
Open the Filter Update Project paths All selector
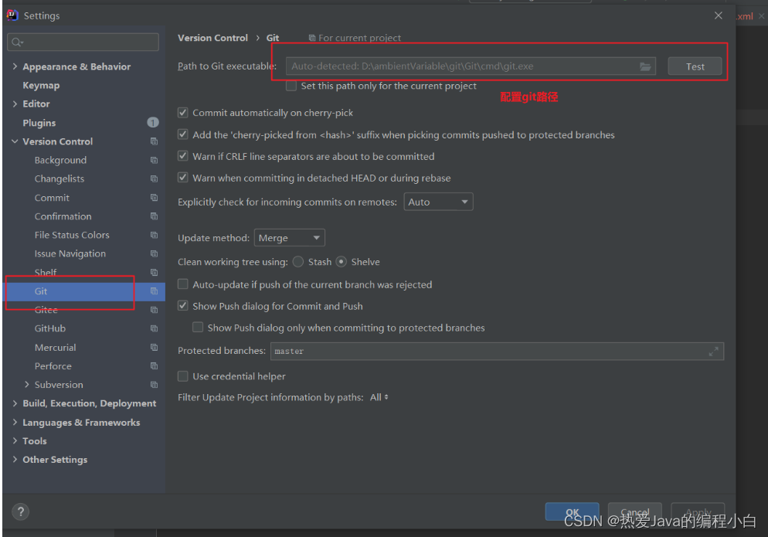379,397
